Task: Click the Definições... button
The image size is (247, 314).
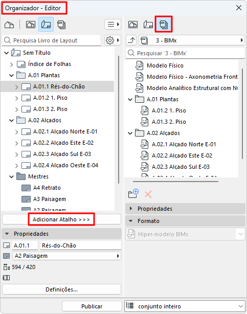Action: coord(61,289)
